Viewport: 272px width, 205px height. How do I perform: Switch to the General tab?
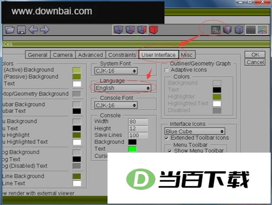click(x=38, y=55)
